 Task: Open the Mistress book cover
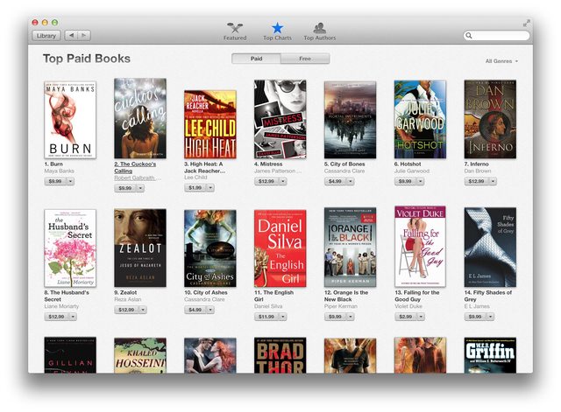(280, 119)
